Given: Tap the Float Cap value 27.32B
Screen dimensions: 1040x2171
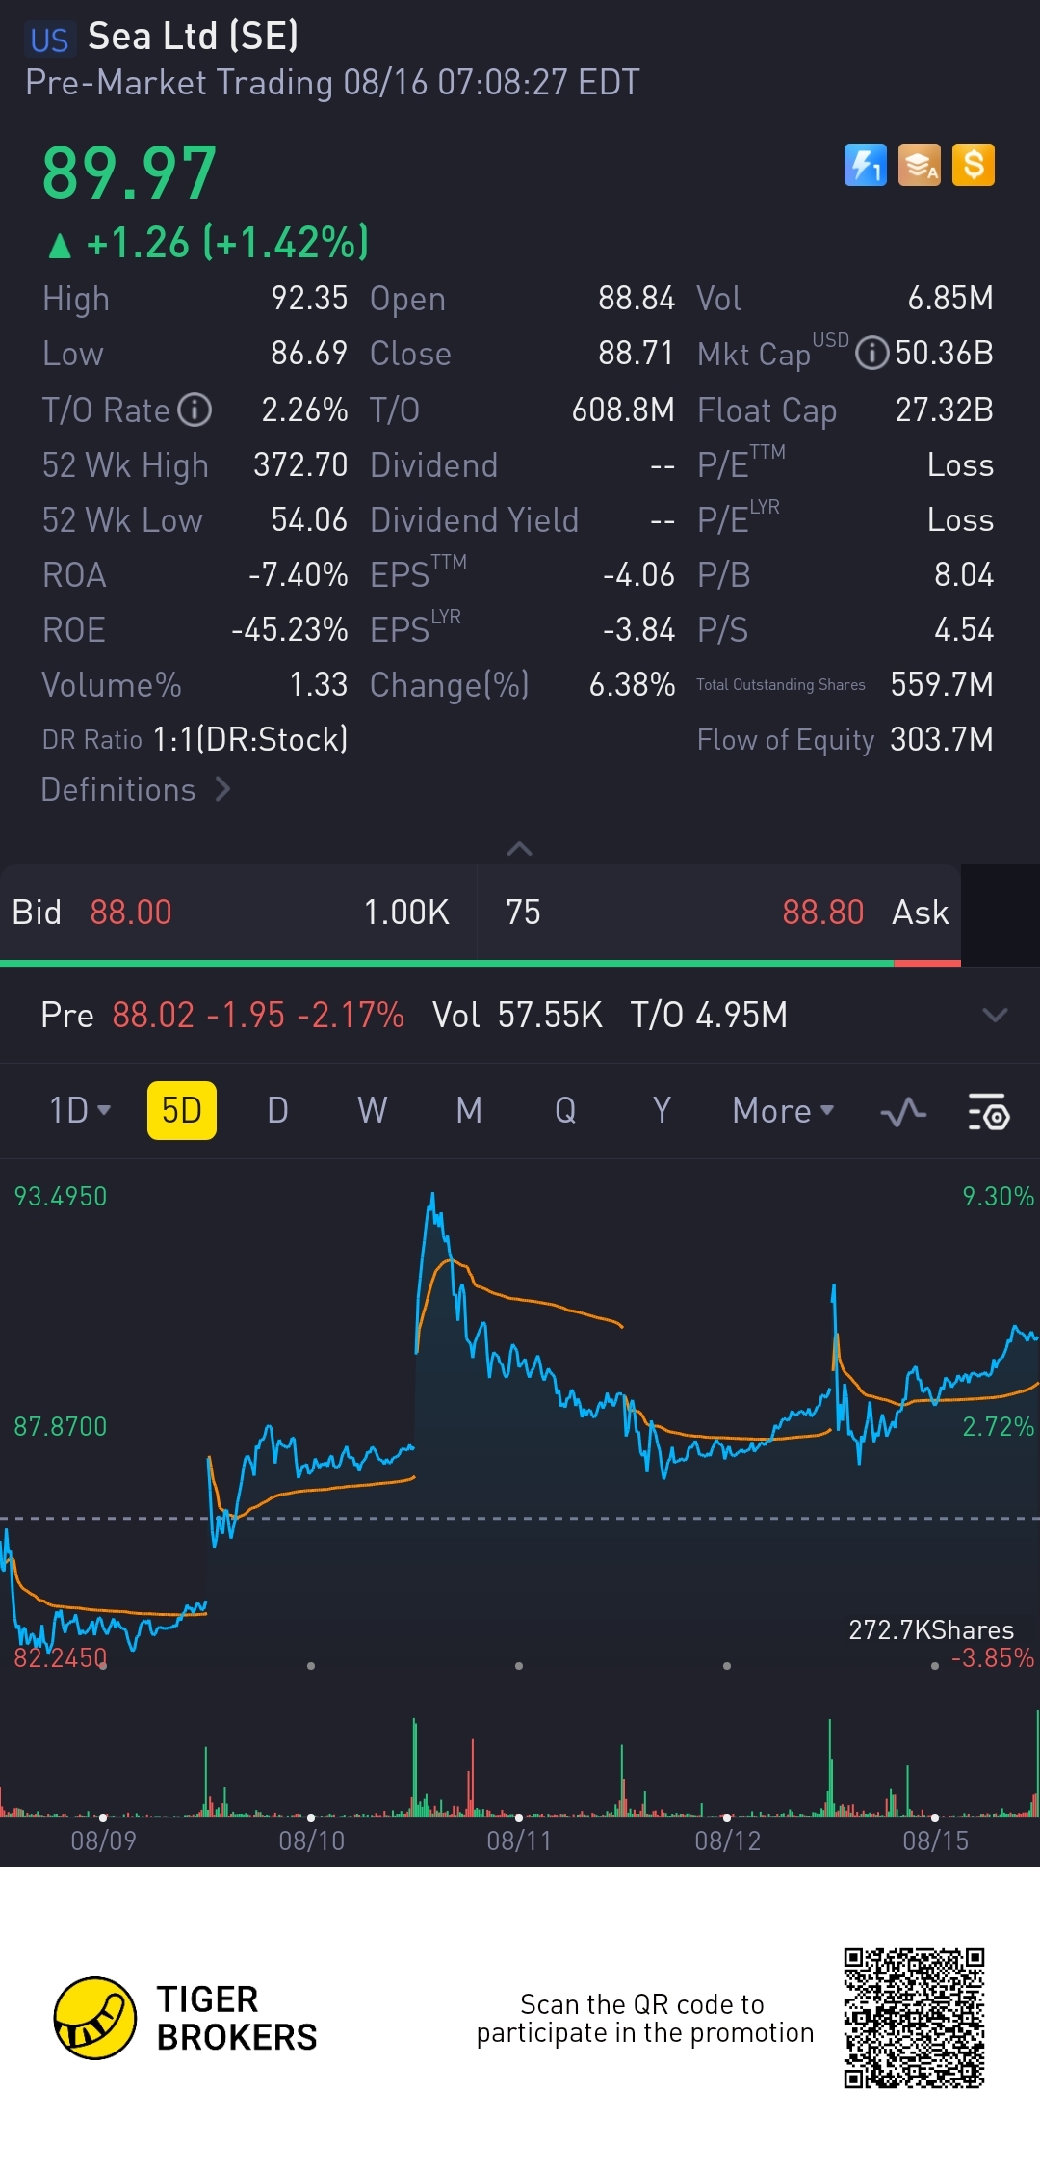Looking at the screenshot, I should coord(944,410).
